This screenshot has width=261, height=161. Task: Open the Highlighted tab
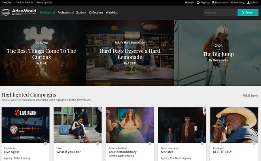(x=47, y=12)
